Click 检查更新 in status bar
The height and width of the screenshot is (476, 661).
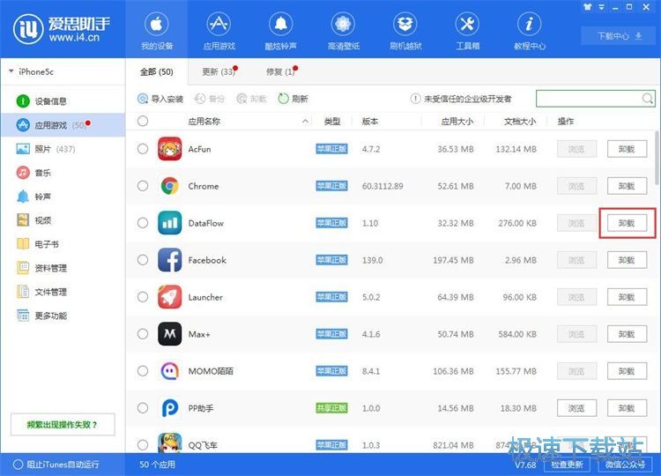567,465
